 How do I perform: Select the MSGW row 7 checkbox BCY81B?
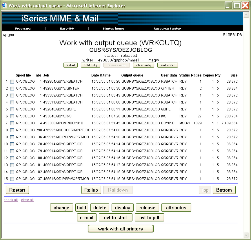pos(12,123)
